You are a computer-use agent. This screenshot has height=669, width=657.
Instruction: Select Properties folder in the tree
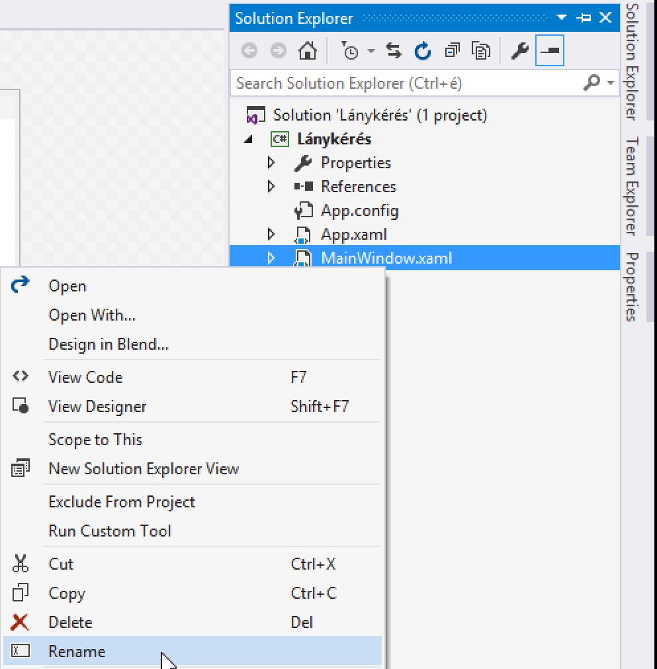(x=356, y=163)
